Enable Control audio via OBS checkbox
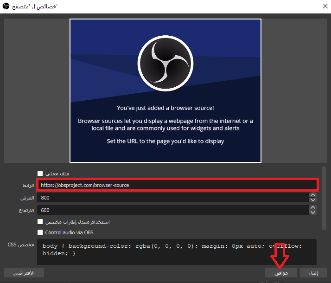 pyautogui.click(x=40, y=232)
